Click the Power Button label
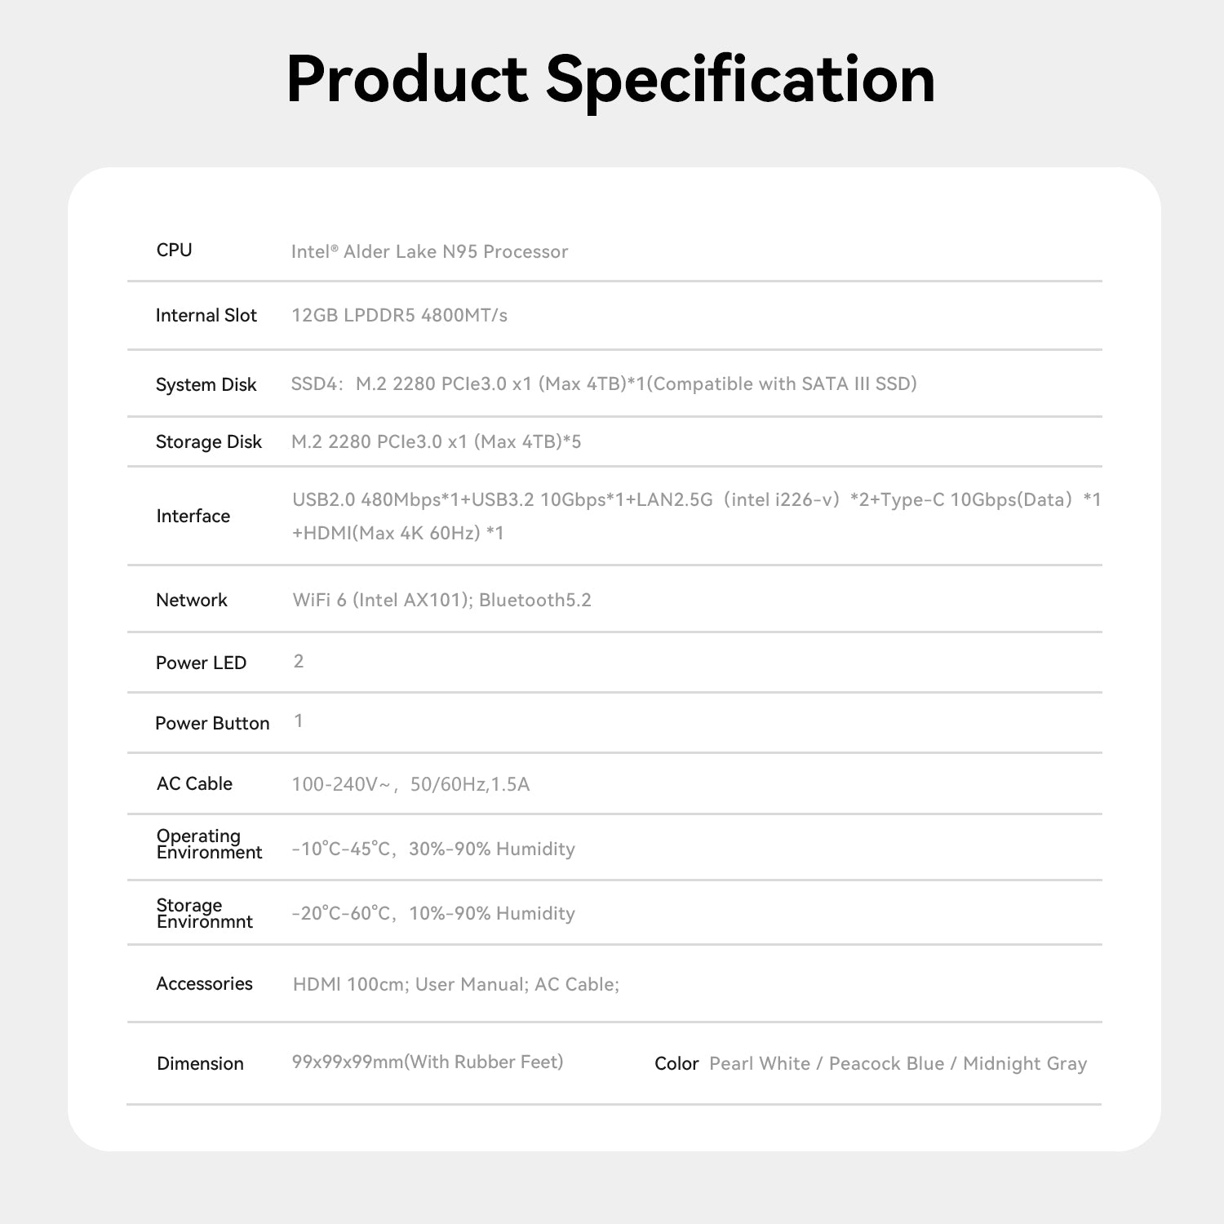1224x1224 pixels. (212, 724)
